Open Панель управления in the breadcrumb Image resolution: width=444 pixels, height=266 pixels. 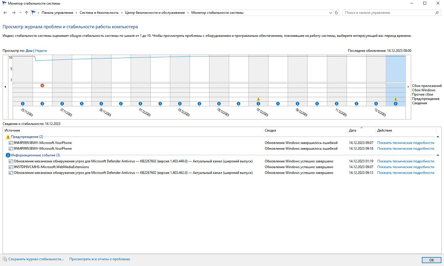pos(57,13)
